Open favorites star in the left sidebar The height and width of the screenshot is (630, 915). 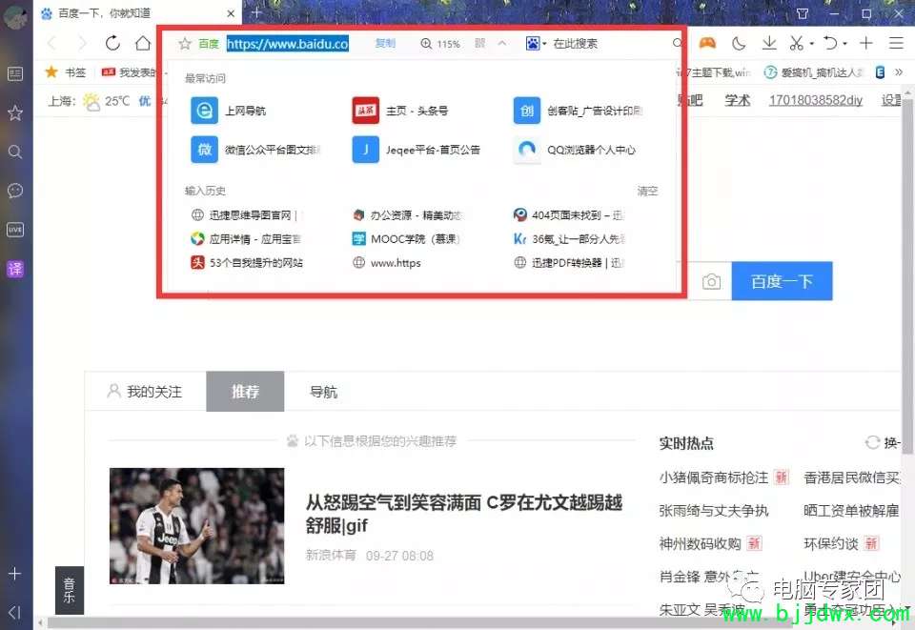coord(15,112)
